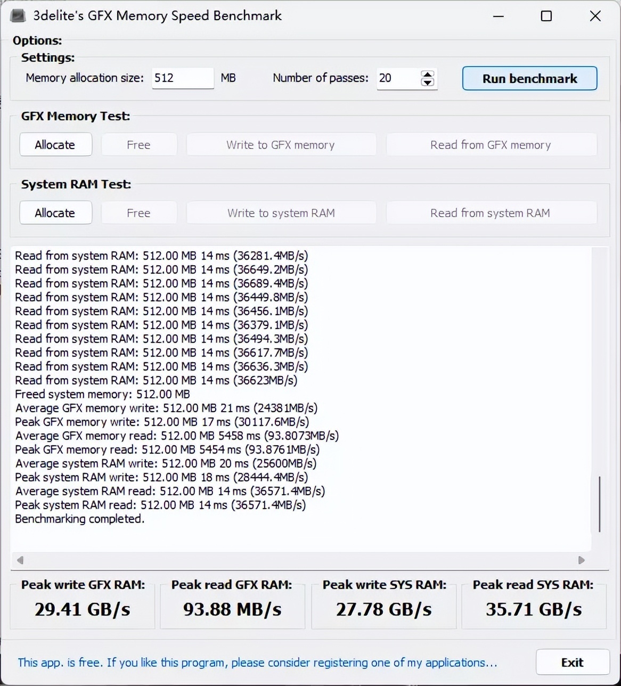Select the memory allocation size field
Screen dimensions: 621x686
[183, 78]
